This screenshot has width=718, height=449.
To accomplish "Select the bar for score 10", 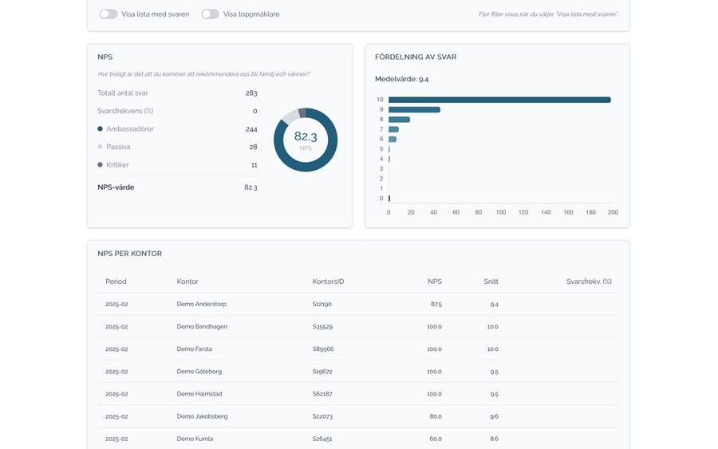I will click(x=499, y=100).
